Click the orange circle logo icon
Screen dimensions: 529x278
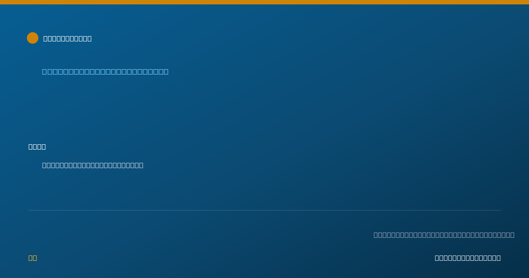33,38
